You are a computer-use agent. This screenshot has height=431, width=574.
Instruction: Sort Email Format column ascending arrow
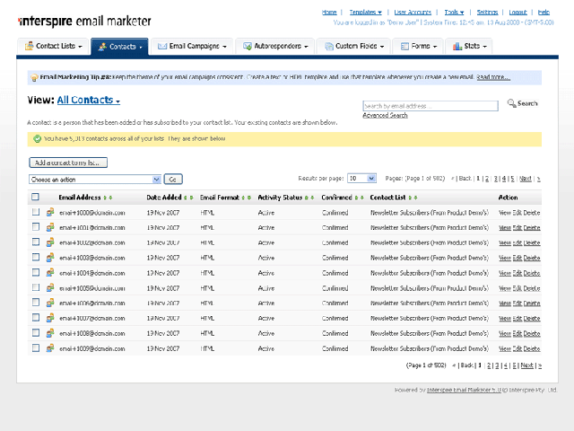(243, 198)
